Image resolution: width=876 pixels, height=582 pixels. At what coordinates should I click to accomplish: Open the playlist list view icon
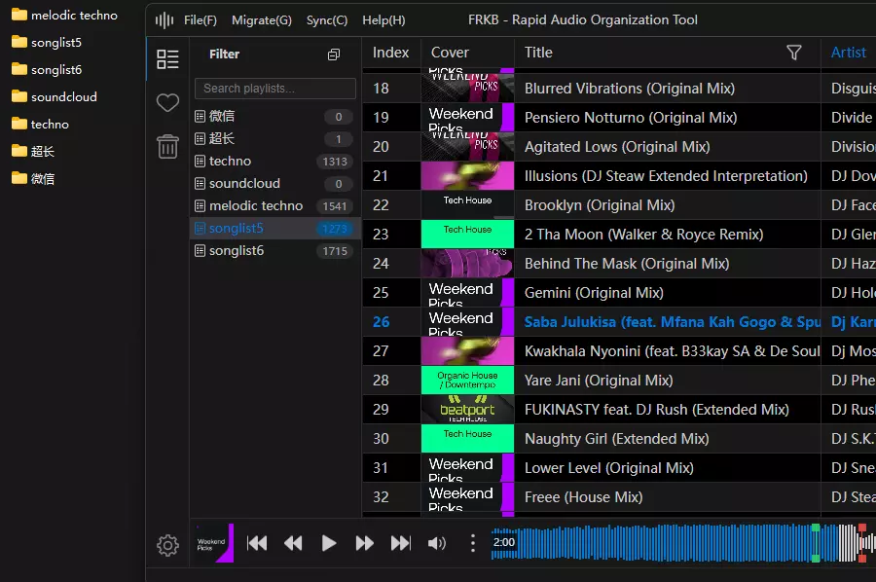tap(167, 58)
